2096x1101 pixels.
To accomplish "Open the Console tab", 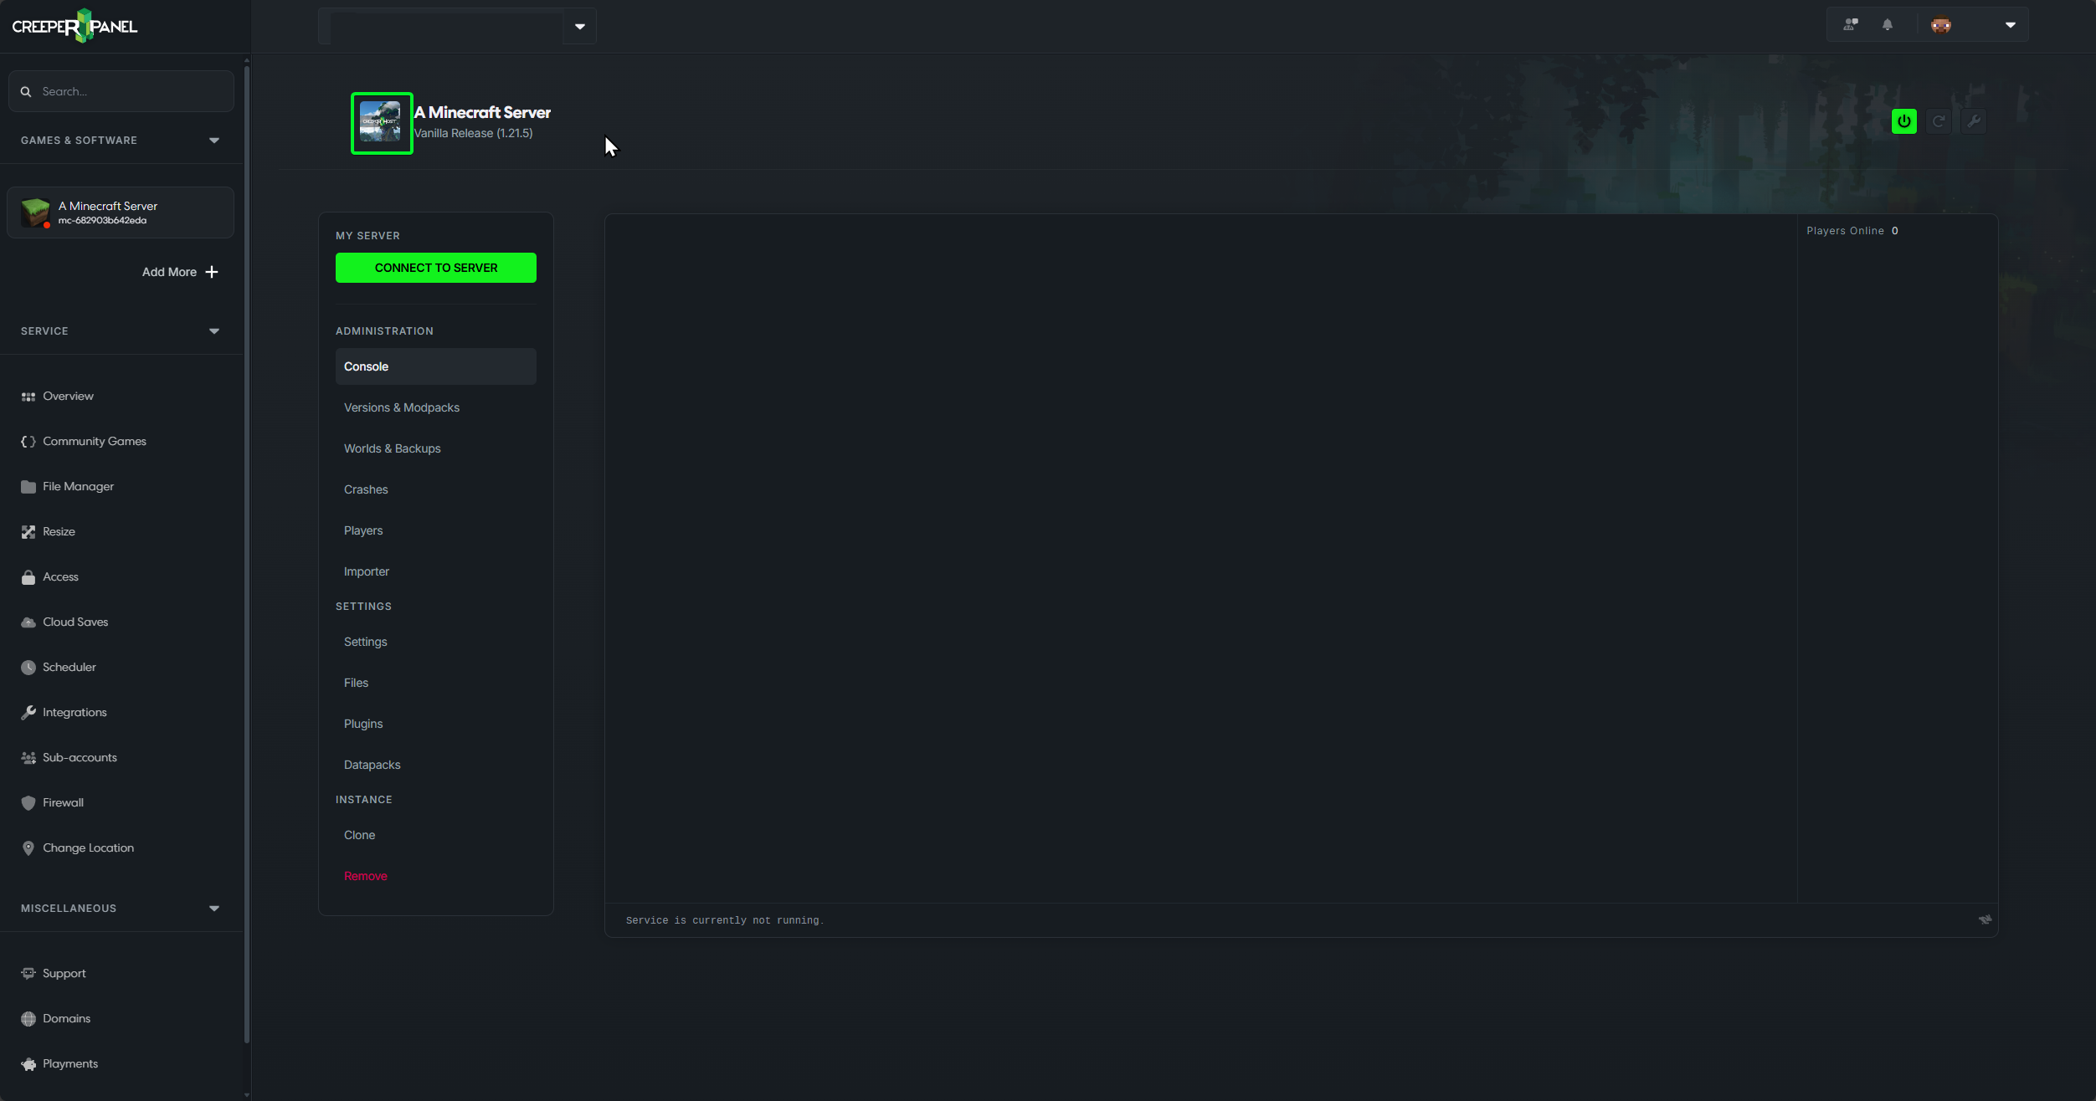I will 436,366.
